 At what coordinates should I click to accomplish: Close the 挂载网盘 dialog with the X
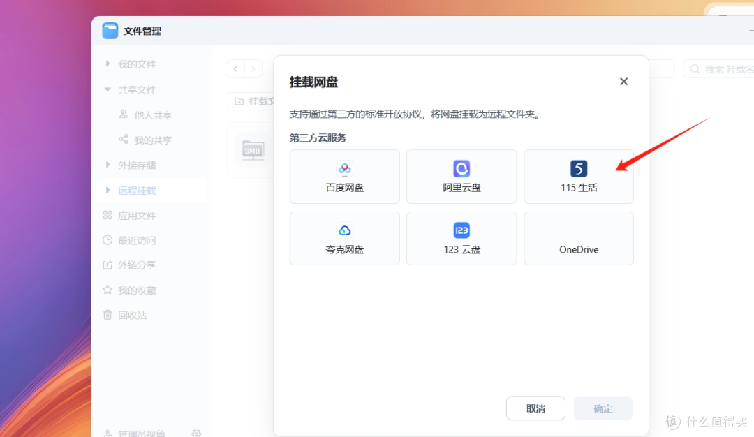pyautogui.click(x=623, y=82)
